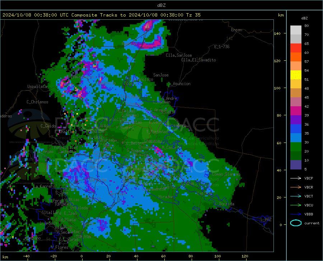Select the green 30 dBZ color swatch

296,147
